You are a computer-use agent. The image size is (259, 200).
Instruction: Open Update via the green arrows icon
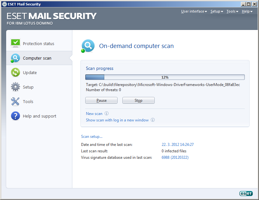(x=16, y=72)
